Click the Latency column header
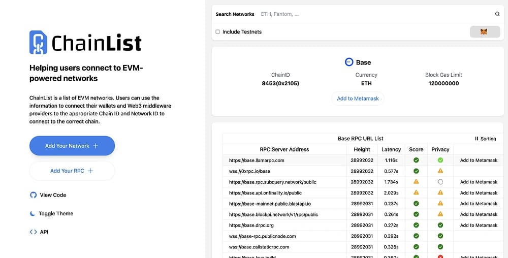This screenshot has width=508, height=258. point(391,149)
